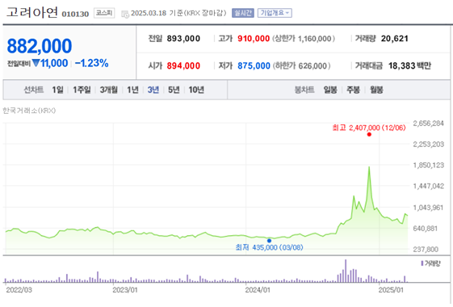Viewport: 453px width, 307px height.
Task: Switch to 주봉 candle chart
Action: [x=353, y=90]
